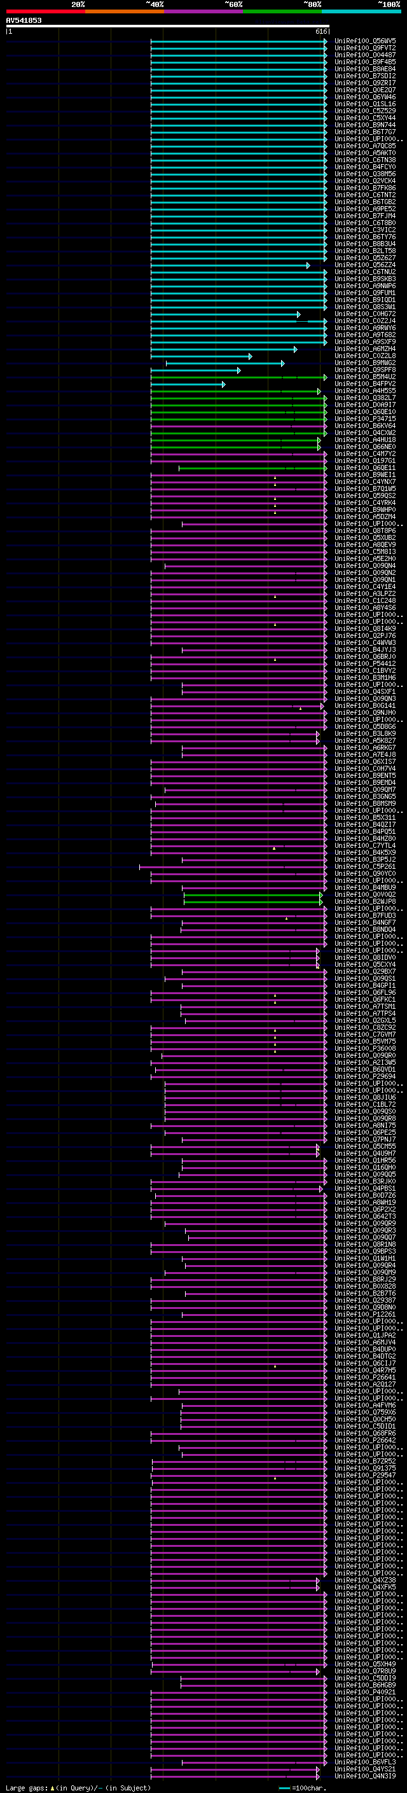Screen dimensions: 407x1793
Task: Select label UniRef100_B0D7Z6
Action: [365, 1195]
